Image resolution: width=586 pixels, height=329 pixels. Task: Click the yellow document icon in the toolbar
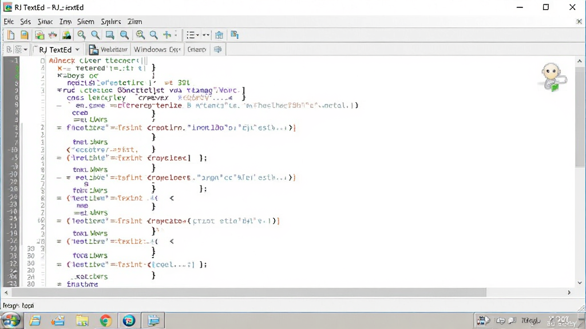coord(24,35)
